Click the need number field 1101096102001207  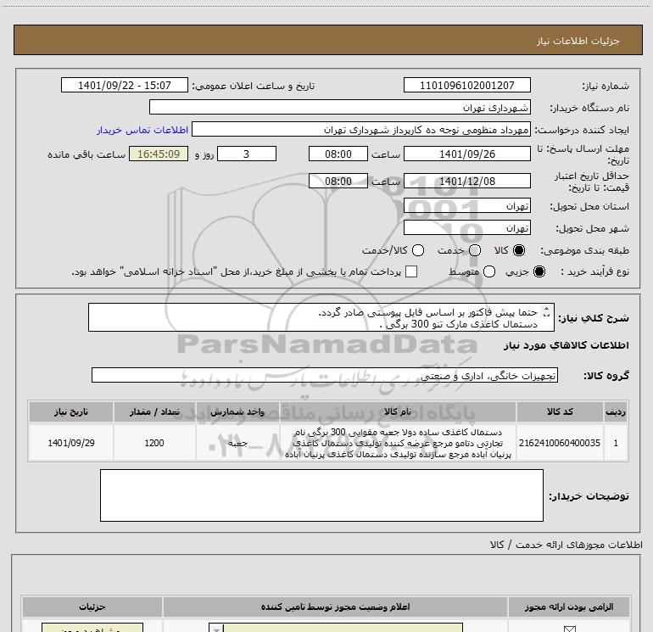(x=466, y=85)
